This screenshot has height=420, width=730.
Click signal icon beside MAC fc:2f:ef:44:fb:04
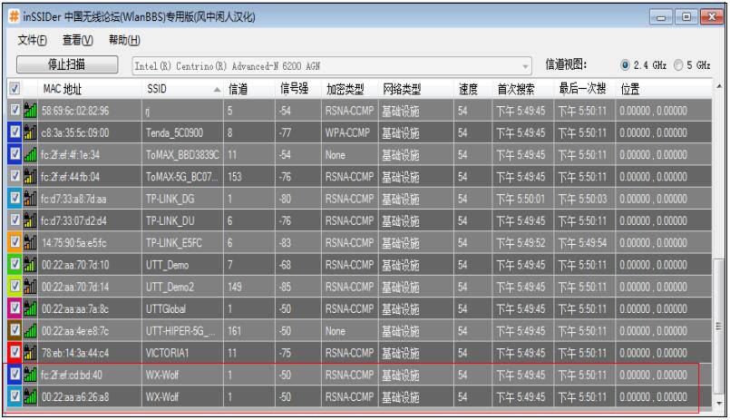30,176
